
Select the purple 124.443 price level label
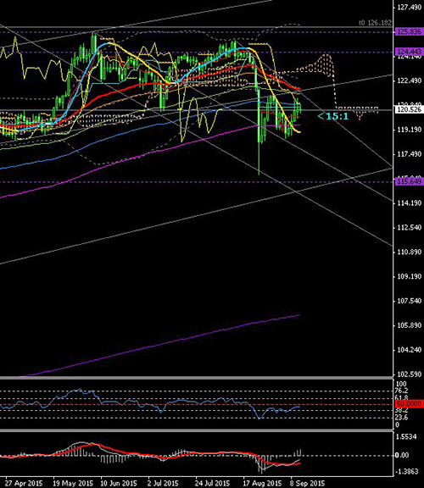click(410, 51)
